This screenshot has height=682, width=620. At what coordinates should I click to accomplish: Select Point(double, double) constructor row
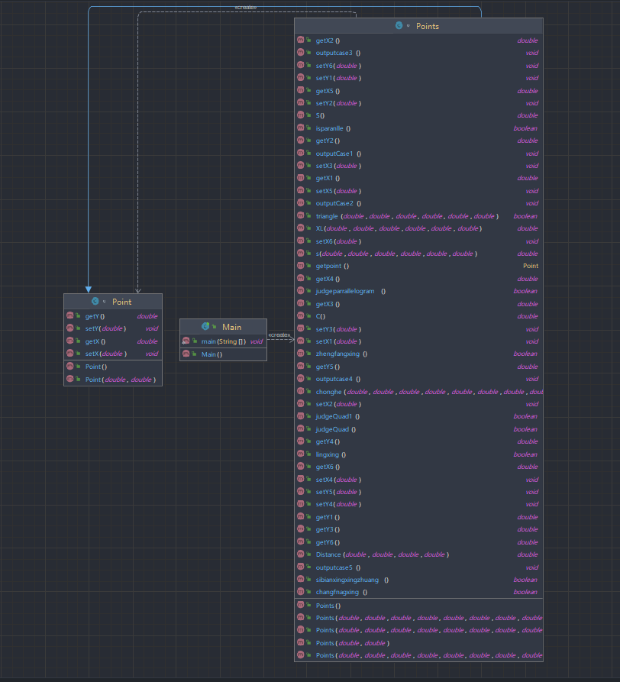tap(113, 380)
